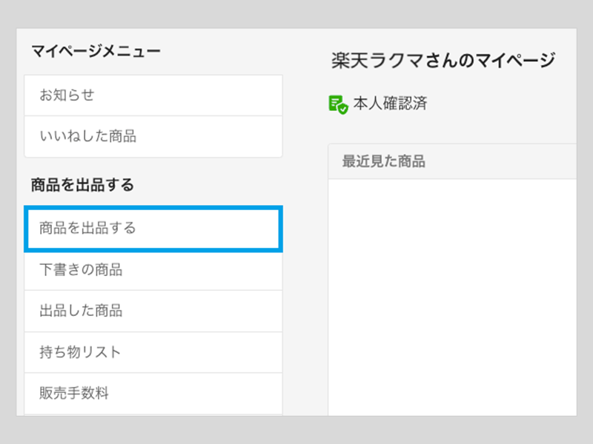The width and height of the screenshot is (593, 444).
Task: Click the empty white 最近見た商品 content area
Action: click(452, 296)
